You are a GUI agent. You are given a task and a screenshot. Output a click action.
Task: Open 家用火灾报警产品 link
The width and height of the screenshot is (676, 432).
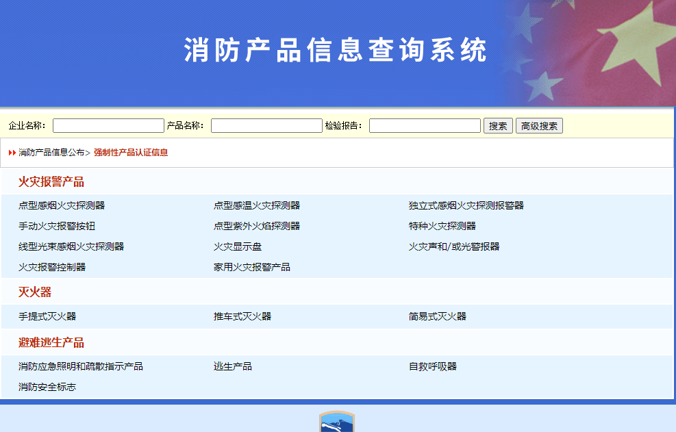(252, 267)
